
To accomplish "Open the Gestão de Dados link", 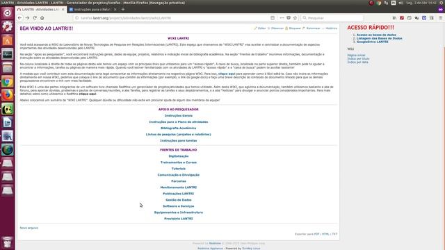I will pos(179,200).
